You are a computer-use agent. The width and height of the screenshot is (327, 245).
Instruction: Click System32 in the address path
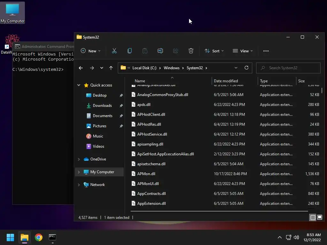pos(194,68)
